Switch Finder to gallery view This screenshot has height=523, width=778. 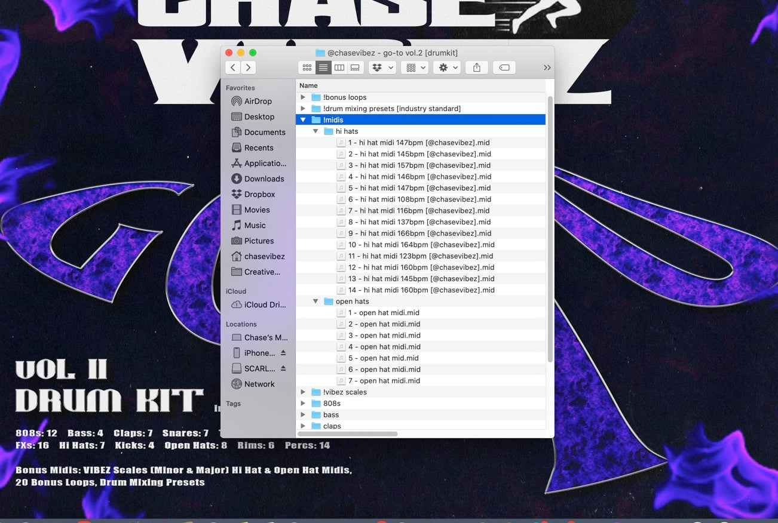(x=355, y=67)
